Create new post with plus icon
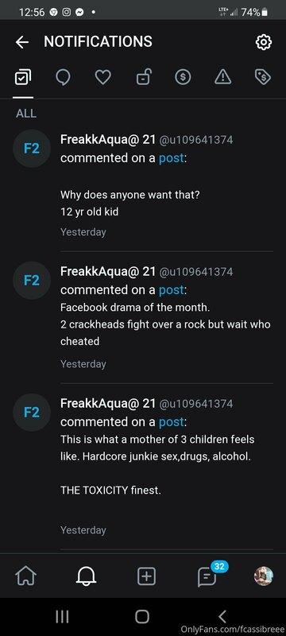 [146, 576]
